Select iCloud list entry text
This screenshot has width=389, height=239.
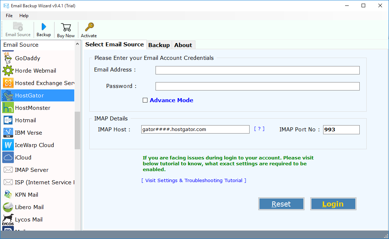tap(23, 157)
